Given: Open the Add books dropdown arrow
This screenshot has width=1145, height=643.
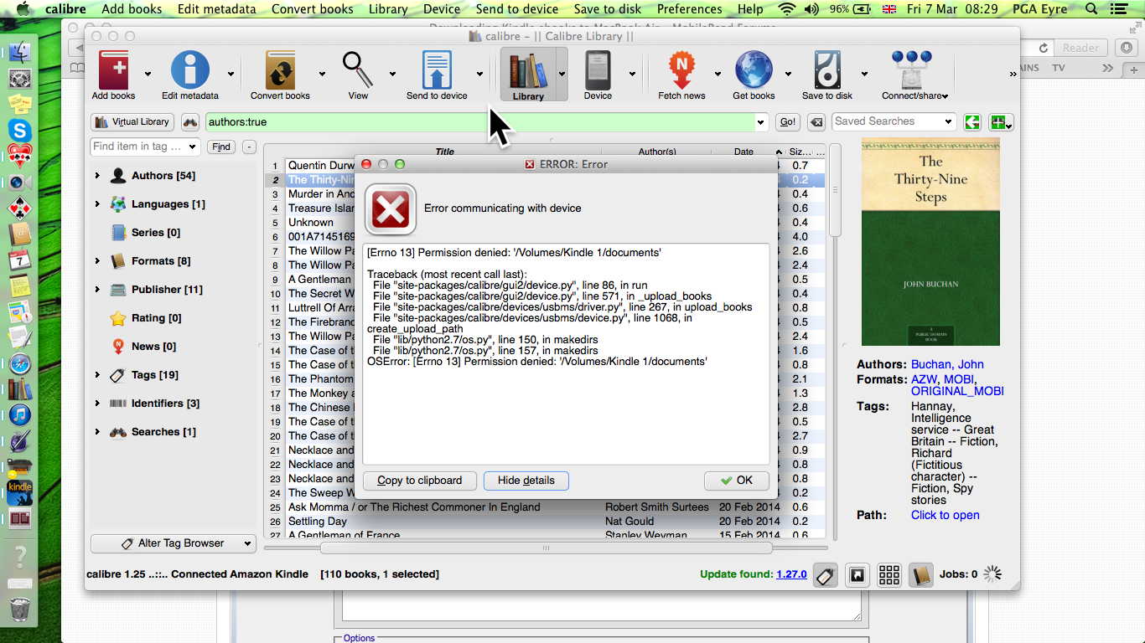Looking at the screenshot, I should 148,74.
